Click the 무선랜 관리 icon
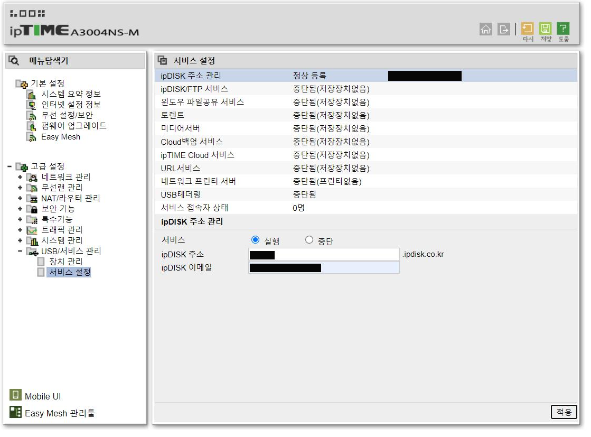Screen dimensions: 591x437 coord(32,188)
